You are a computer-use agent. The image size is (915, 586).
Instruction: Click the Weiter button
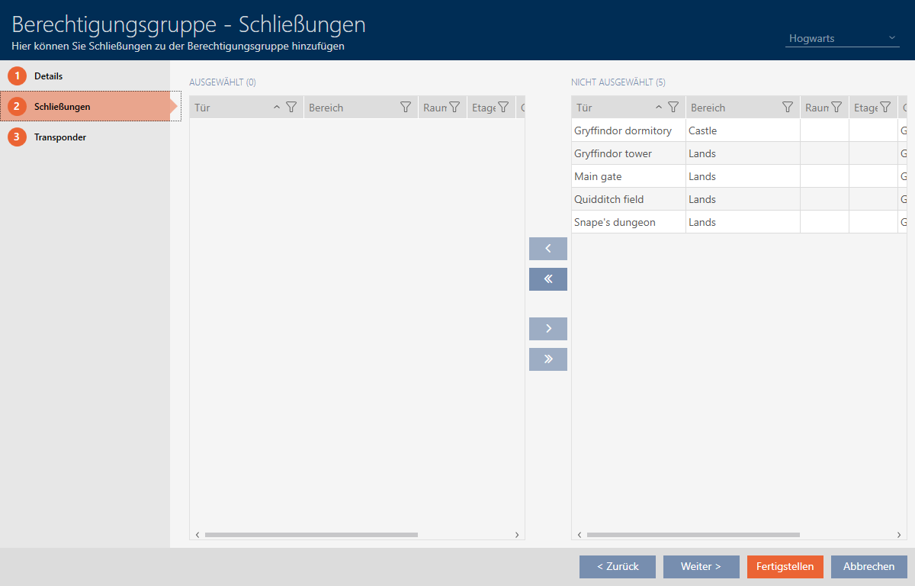701,567
